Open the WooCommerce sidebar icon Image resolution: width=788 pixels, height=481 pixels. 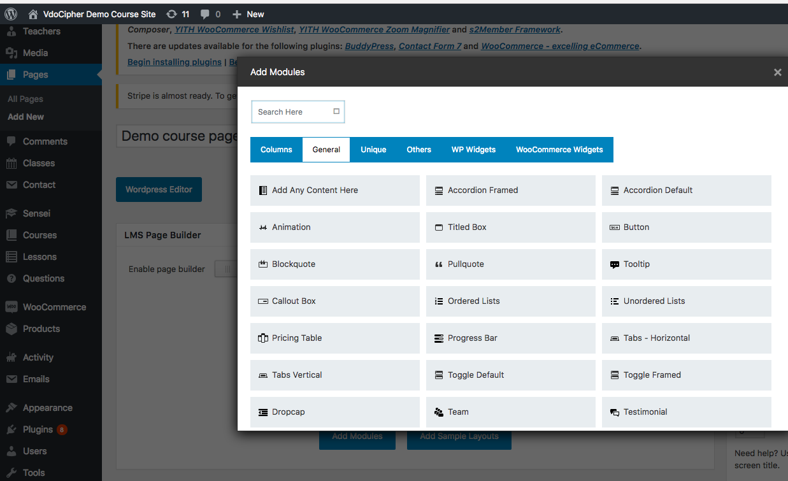point(11,307)
